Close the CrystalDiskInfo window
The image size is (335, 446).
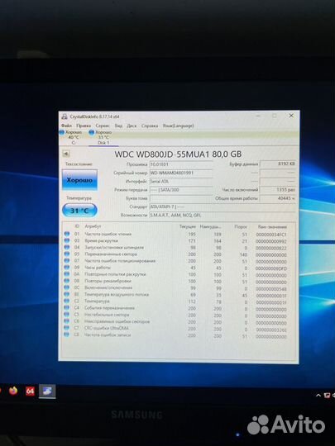click(x=291, y=116)
